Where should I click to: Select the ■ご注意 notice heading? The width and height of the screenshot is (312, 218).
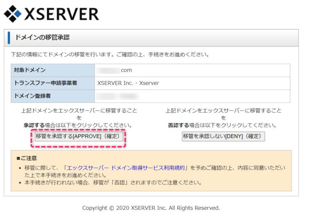click(x=27, y=158)
